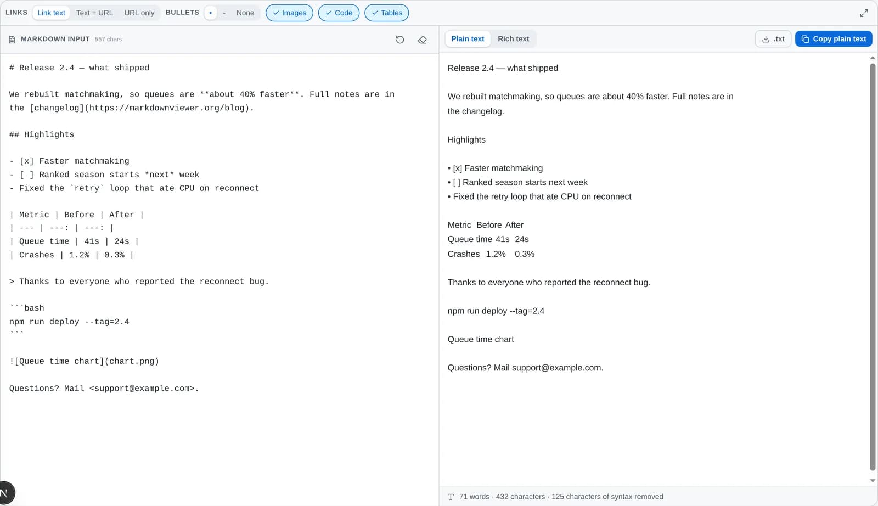Click '| Queue time | 41s | 24s |' row

74,241
